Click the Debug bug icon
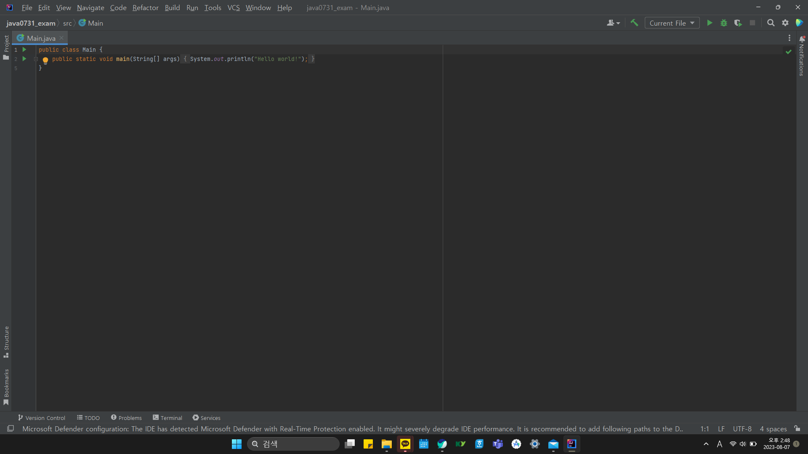The image size is (808, 454). tap(724, 23)
